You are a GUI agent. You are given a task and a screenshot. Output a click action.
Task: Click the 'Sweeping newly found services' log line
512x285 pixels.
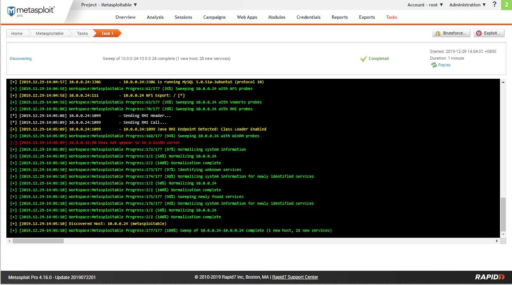(x=127, y=197)
